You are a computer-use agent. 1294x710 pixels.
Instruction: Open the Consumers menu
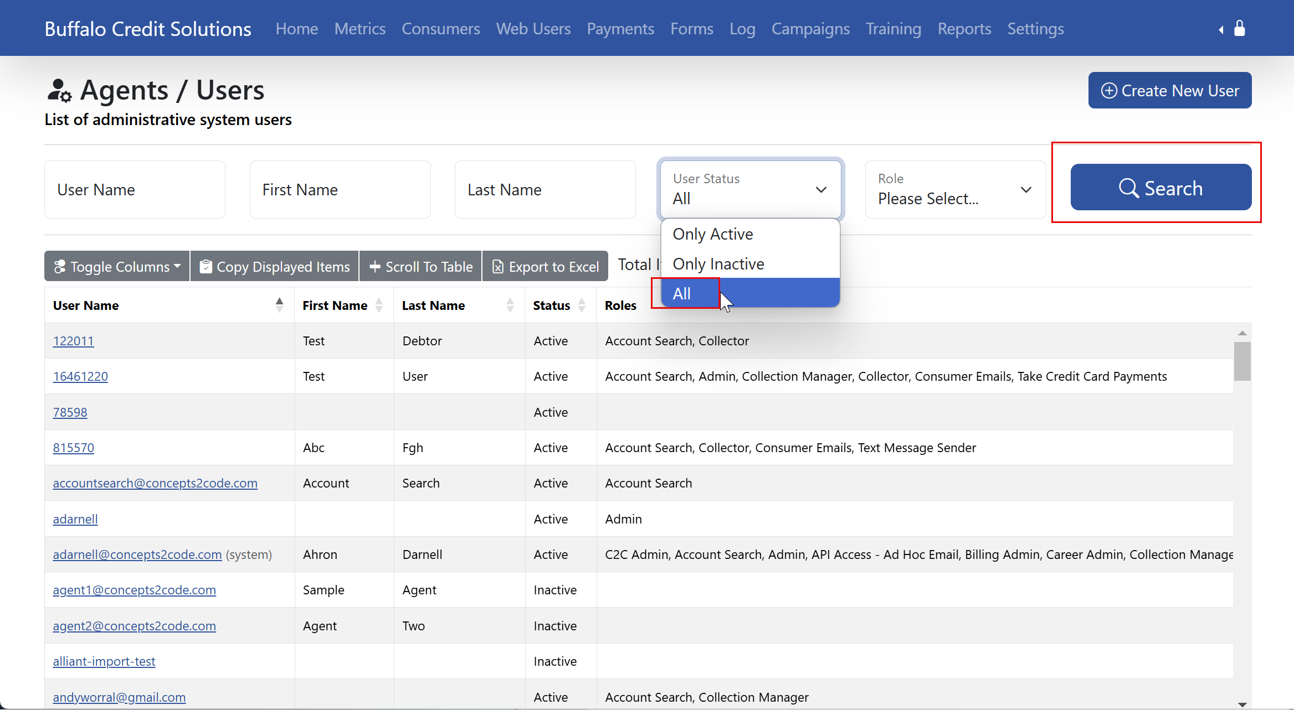click(440, 29)
